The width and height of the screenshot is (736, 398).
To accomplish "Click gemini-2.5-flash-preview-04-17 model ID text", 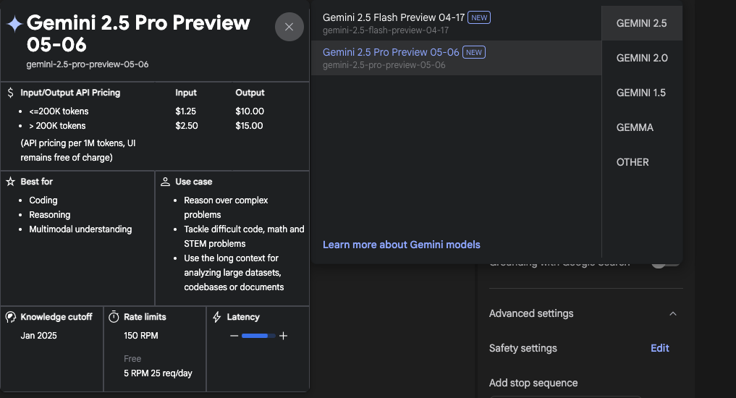I will coord(385,30).
